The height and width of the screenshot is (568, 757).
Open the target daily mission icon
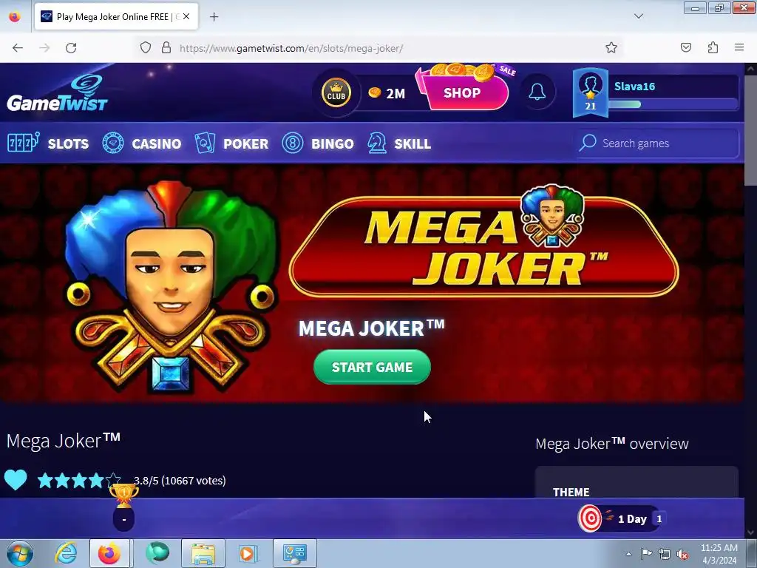[590, 518]
